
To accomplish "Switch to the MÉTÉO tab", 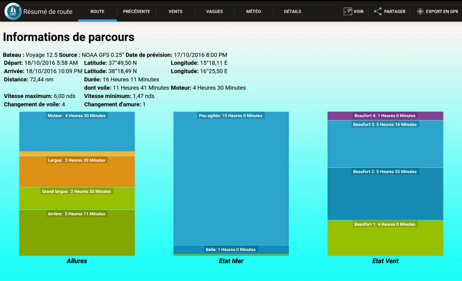I will tap(254, 12).
